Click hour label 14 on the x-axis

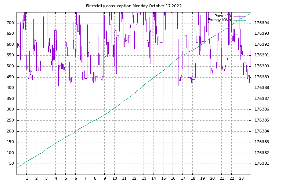[153, 179]
